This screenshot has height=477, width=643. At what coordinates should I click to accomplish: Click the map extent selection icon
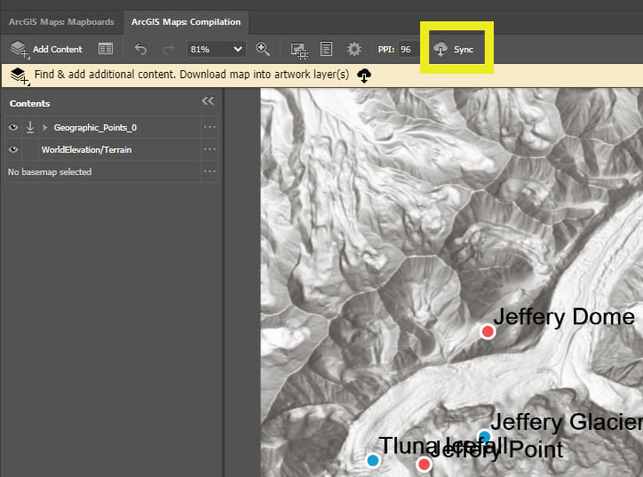(299, 51)
